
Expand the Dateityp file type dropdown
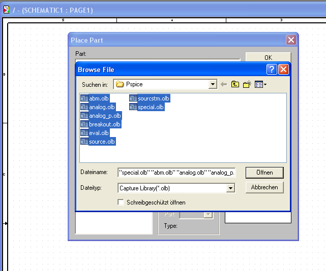[x=230, y=188]
